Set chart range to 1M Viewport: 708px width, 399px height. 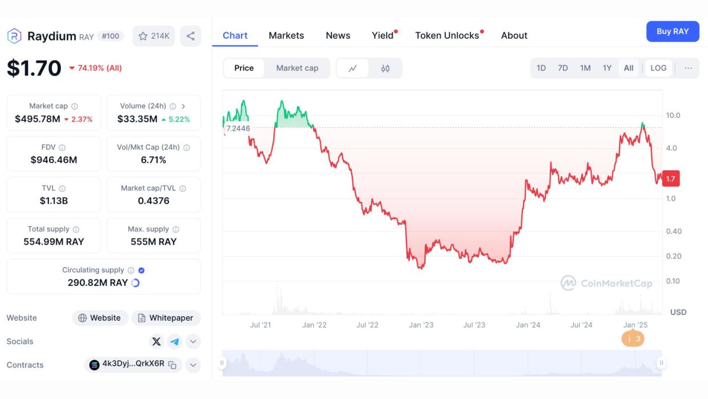pyautogui.click(x=585, y=68)
